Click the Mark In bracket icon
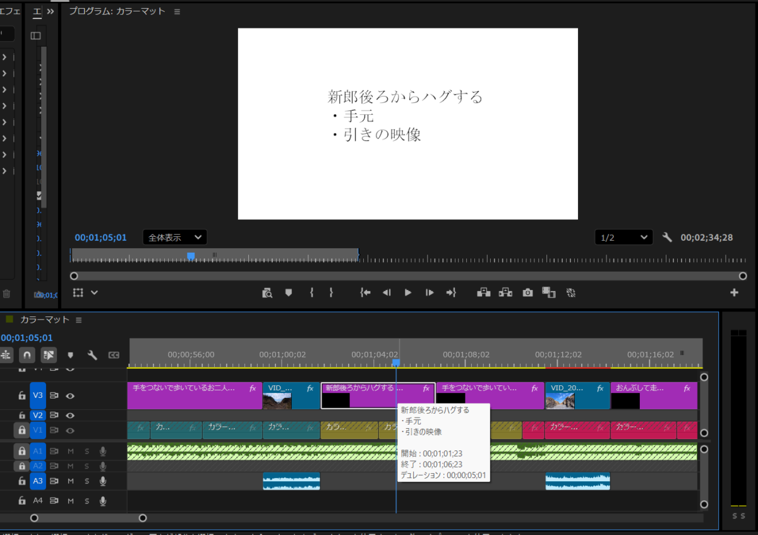Screen dimensions: 758x535 point(311,292)
